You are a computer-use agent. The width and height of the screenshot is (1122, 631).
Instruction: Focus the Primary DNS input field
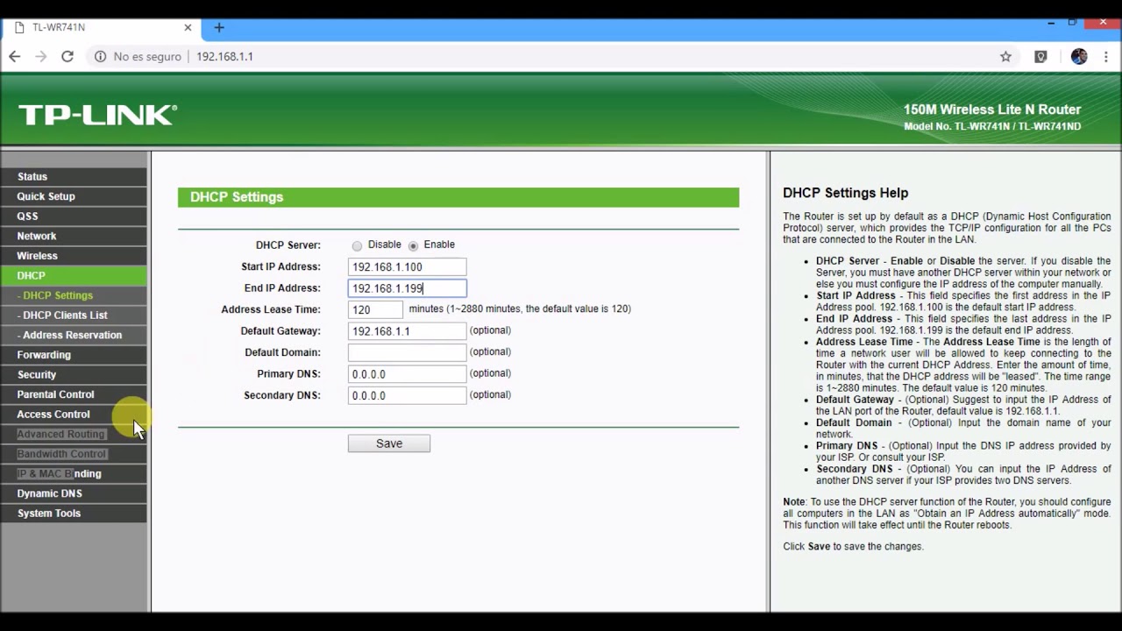point(407,374)
